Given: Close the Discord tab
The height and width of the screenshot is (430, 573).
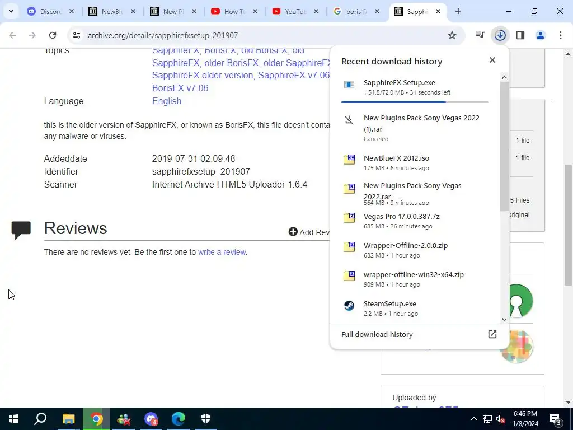Looking at the screenshot, I should (x=72, y=12).
